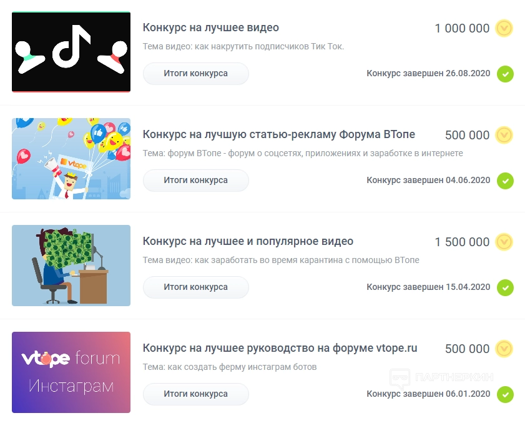Click the coin icon beside the Instagram guide contest prize
The height and width of the screenshot is (423, 525).
[x=504, y=349]
